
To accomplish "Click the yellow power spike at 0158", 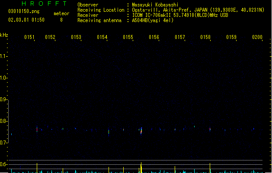I will pos(210,168).
